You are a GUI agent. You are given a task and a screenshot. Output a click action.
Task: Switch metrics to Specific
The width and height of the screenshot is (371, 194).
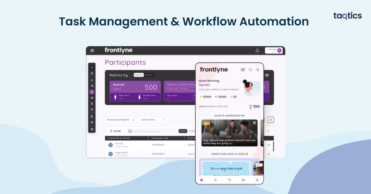tap(149, 75)
